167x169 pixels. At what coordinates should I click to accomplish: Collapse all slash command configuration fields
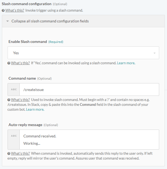click(x=50, y=21)
